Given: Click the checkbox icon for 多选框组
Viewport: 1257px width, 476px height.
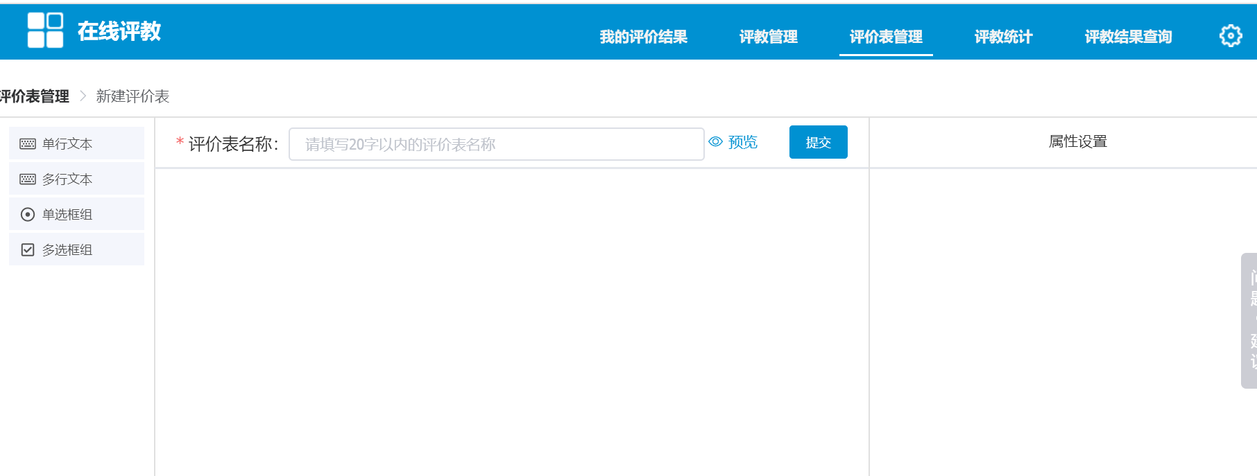Looking at the screenshot, I should (x=28, y=249).
